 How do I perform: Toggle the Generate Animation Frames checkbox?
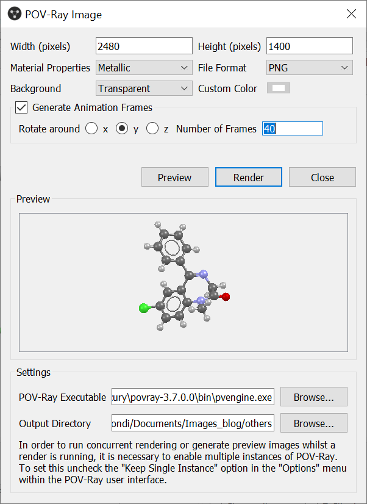[22, 107]
